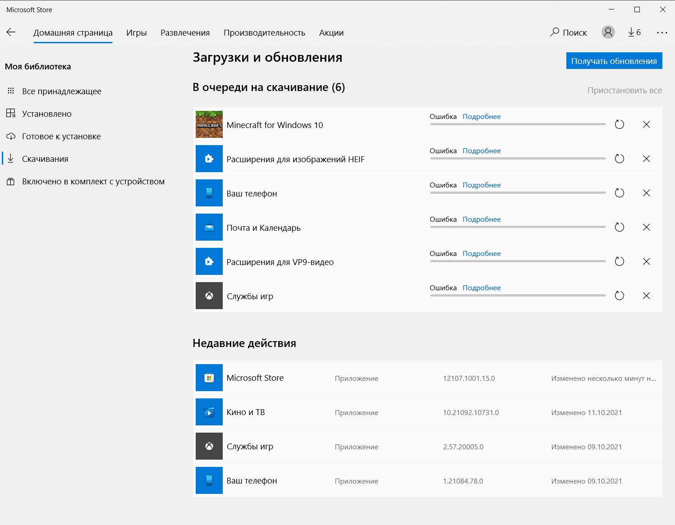Retry Minecraft for Windows 10 download
675x525 pixels.
click(x=620, y=124)
